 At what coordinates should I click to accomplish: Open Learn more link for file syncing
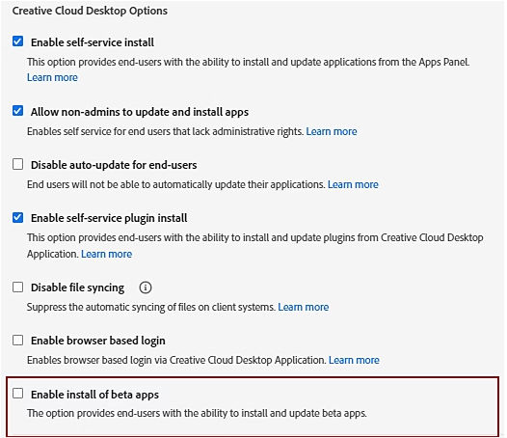tap(304, 307)
